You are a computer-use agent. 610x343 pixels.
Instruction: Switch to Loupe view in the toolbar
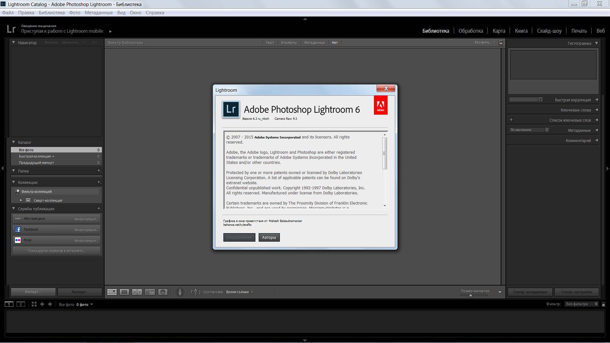tap(124, 292)
